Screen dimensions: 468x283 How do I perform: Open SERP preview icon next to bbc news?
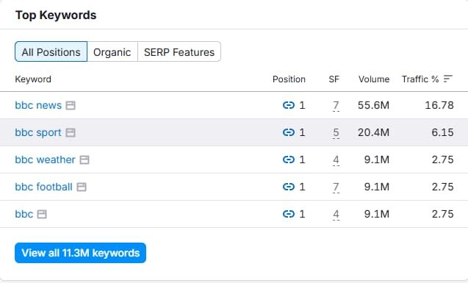[71, 105]
